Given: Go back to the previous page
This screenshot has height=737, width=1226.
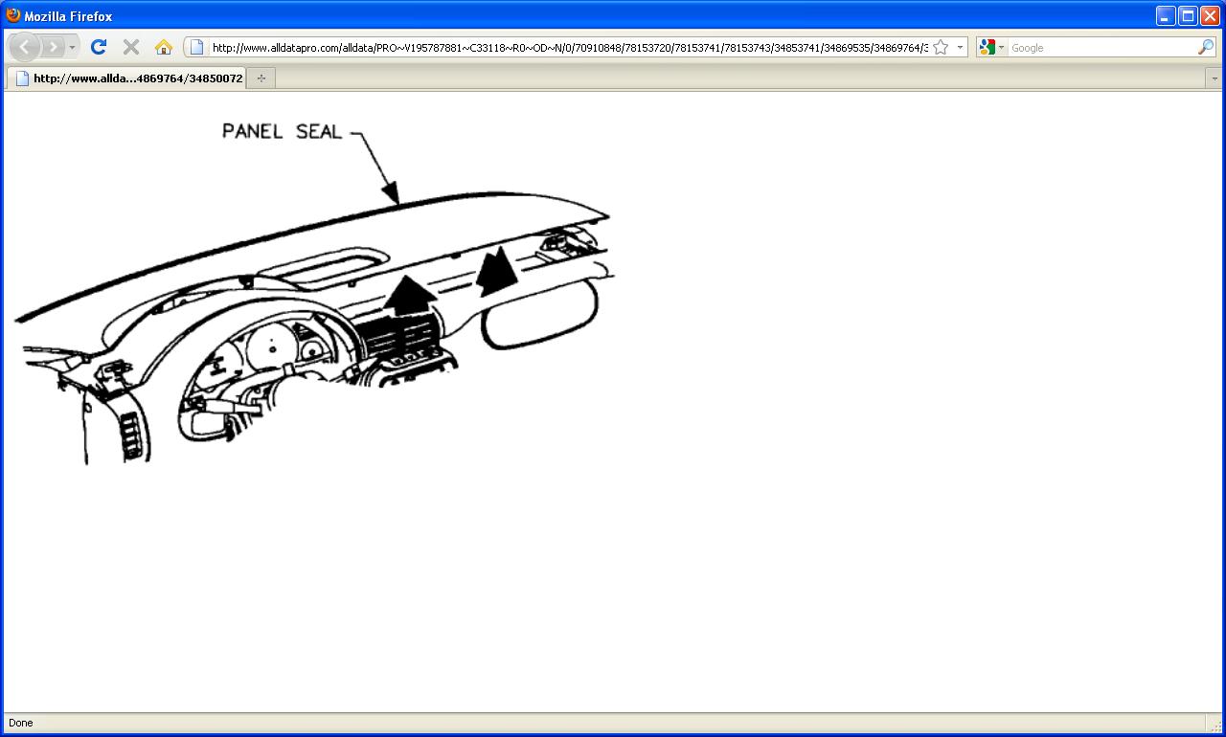Looking at the screenshot, I should 24,47.
